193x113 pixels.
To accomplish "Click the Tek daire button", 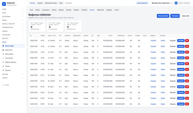I will click(x=175, y=16).
